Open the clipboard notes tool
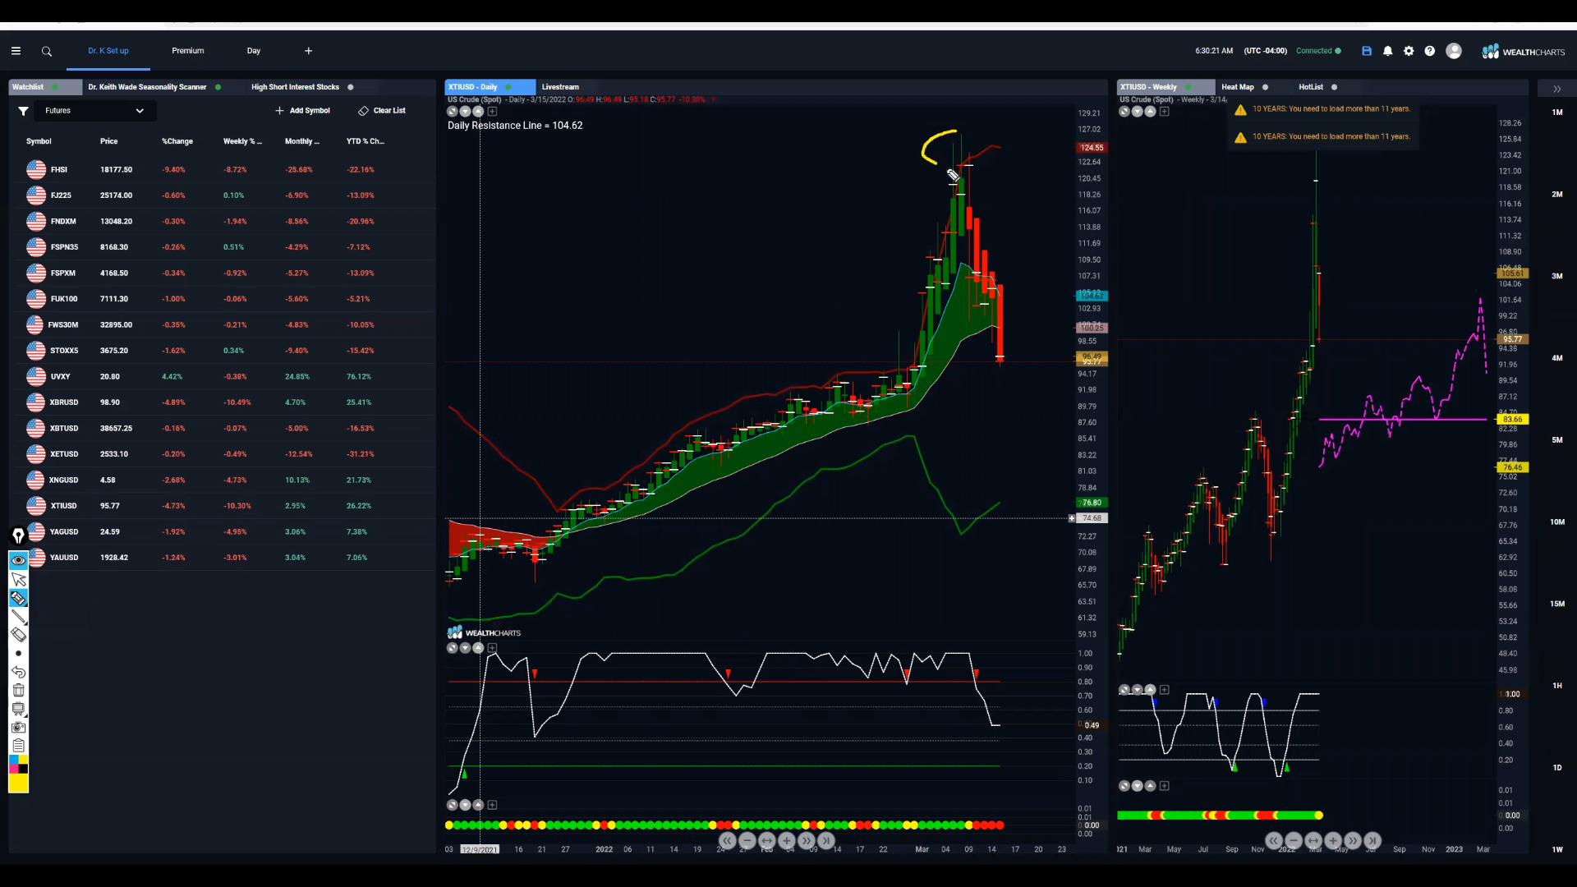 (18, 746)
